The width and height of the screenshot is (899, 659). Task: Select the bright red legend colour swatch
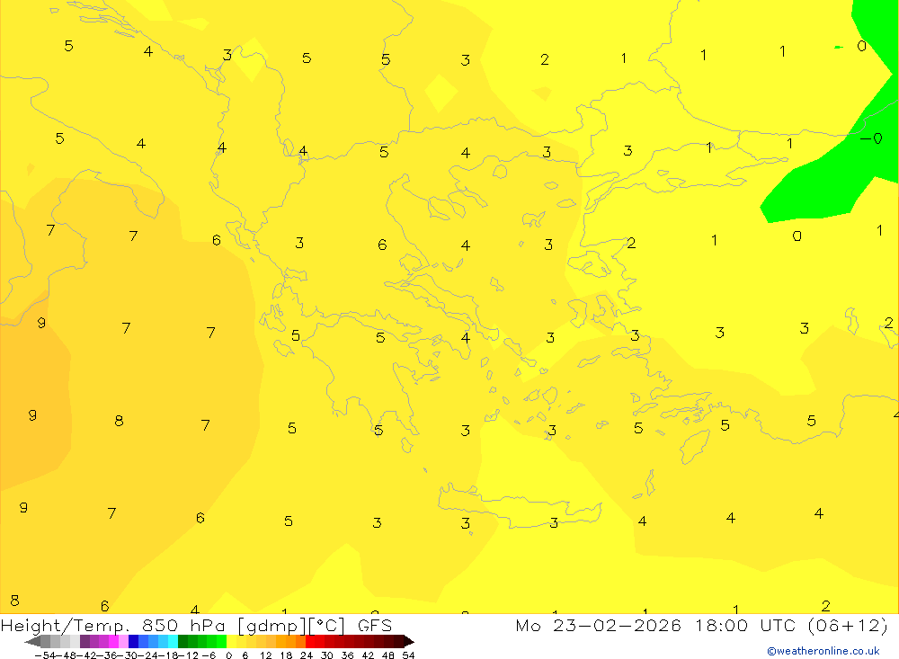310,642
